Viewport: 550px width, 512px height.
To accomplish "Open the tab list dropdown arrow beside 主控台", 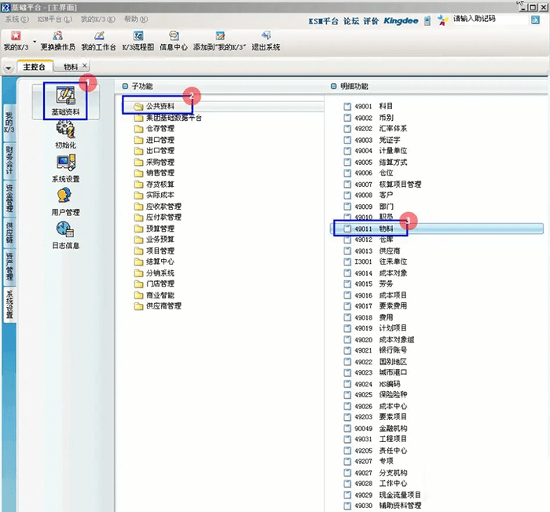I will [9, 68].
